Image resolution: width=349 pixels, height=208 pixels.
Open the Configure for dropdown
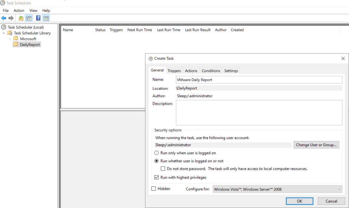point(277,189)
